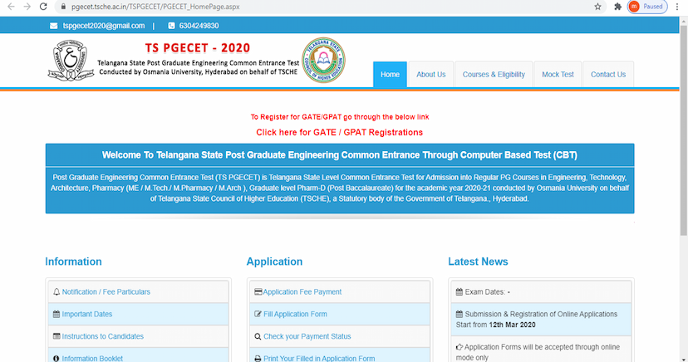Click the Application section heading
The width and height of the screenshot is (688, 362).
[274, 262]
